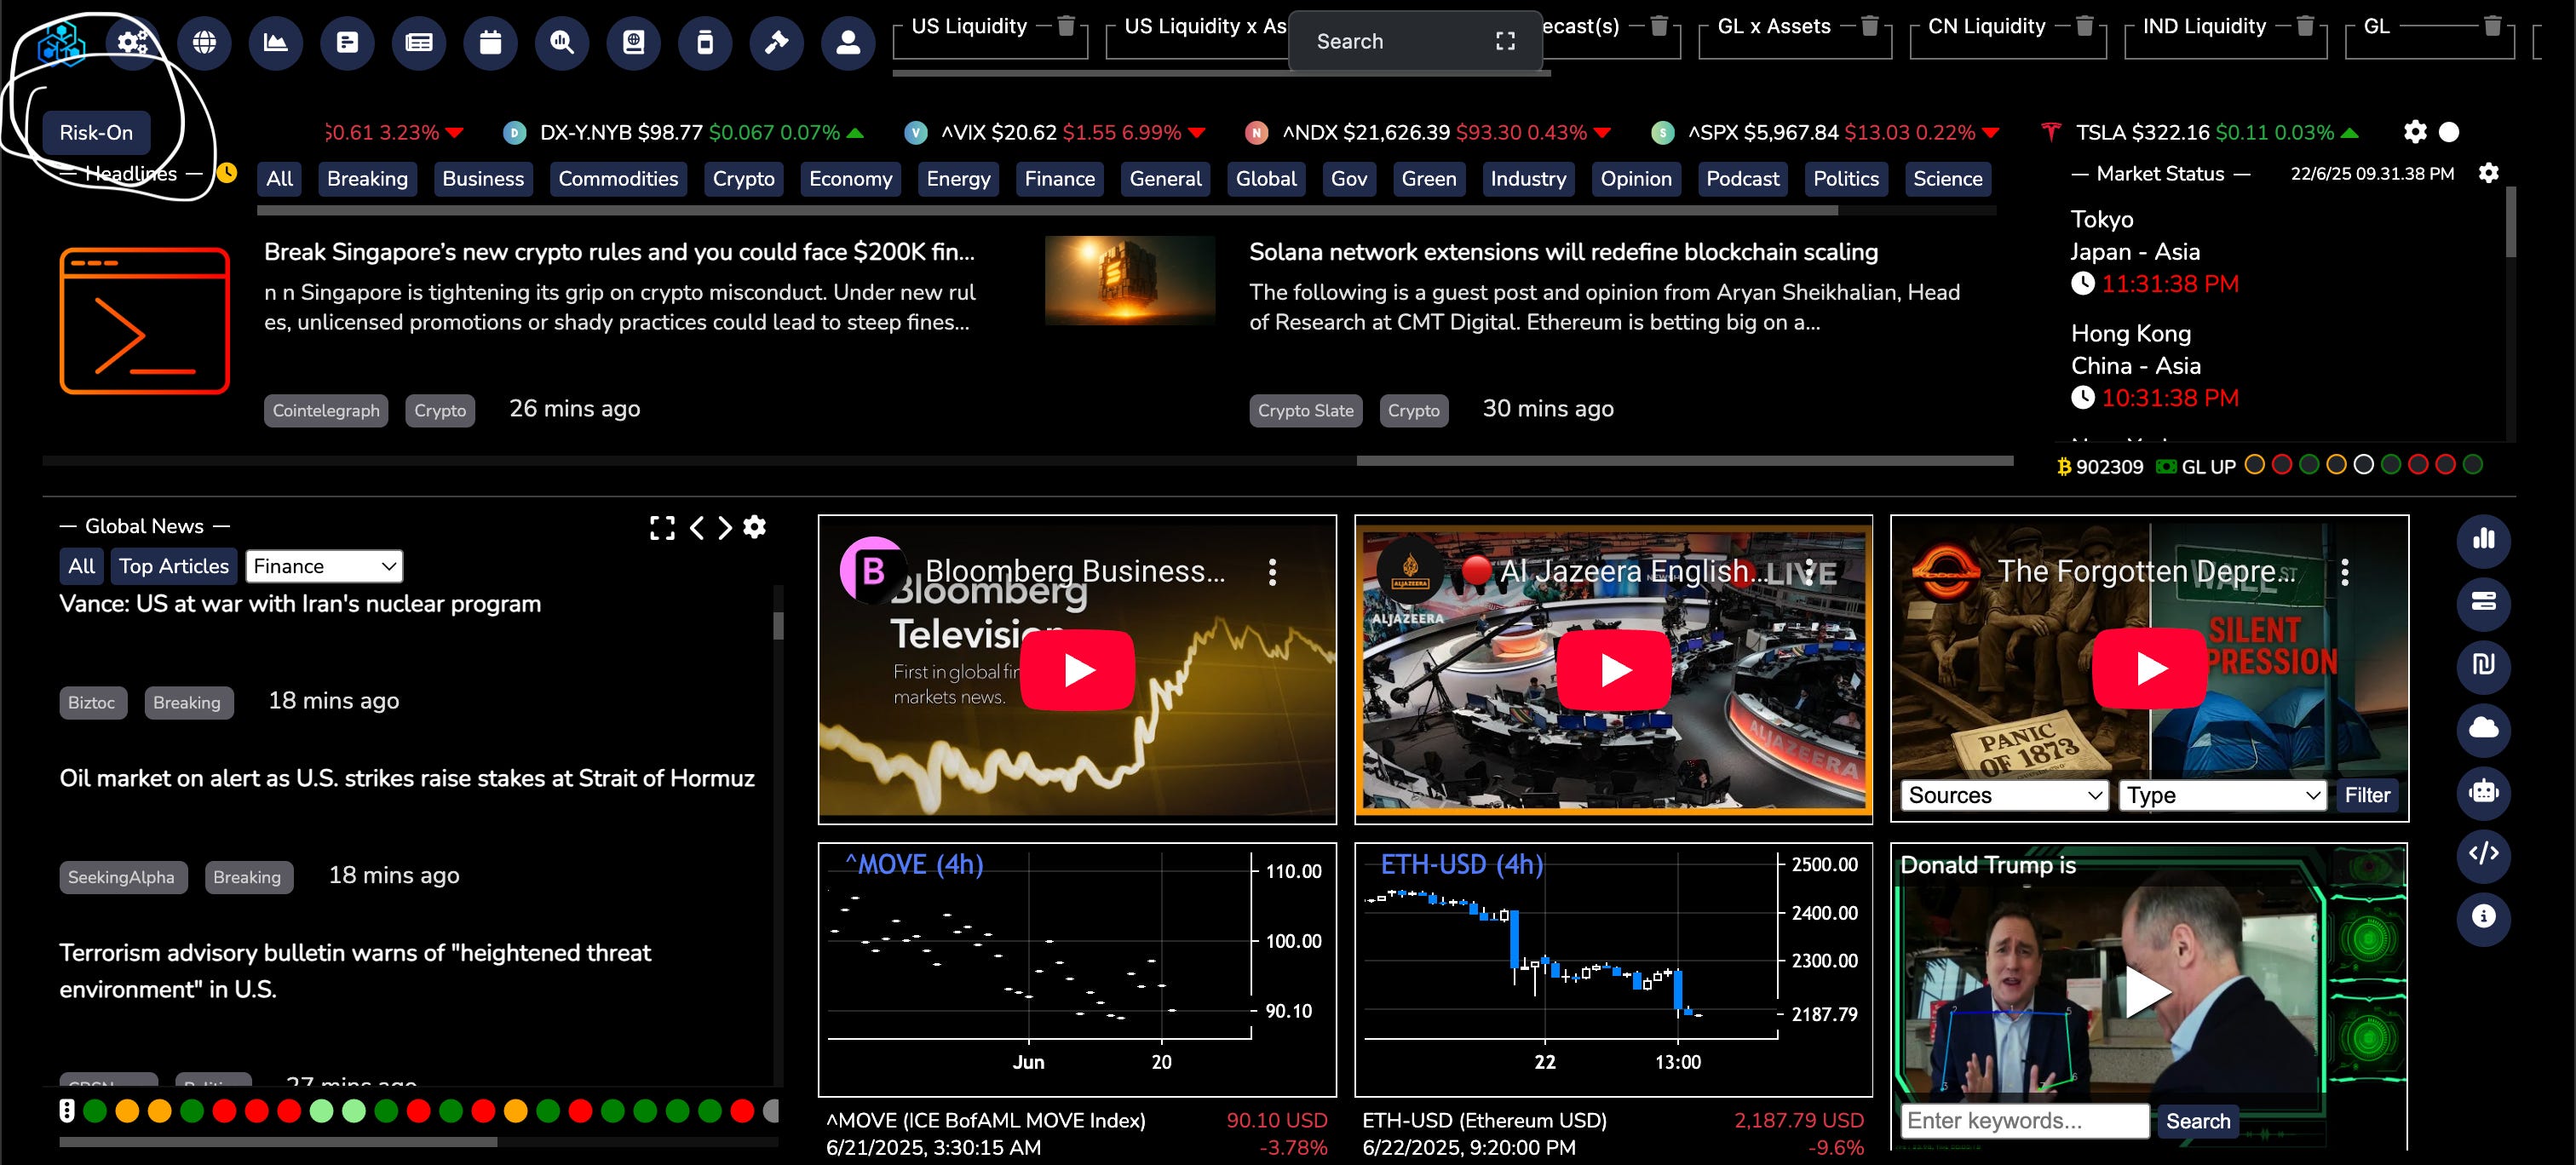2576x1165 pixels.
Task: Delete the CN Liquidity tab via trash icon
Action: click(x=2084, y=26)
